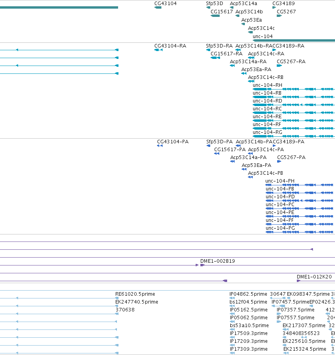
Task: Click the CG5267-PA protein label
Action: pos(291,157)
